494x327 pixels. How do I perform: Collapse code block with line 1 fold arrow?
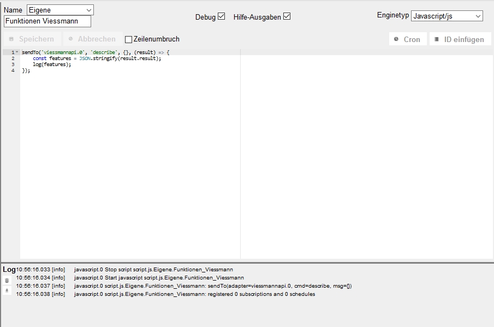pos(17,52)
